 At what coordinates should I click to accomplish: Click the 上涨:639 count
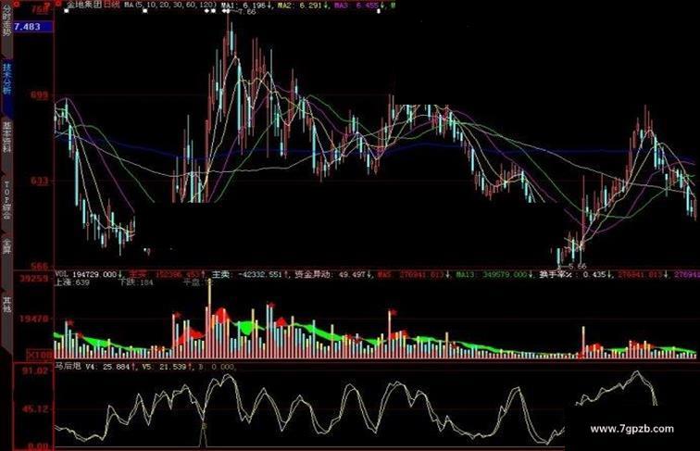click(x=72, y=282)
